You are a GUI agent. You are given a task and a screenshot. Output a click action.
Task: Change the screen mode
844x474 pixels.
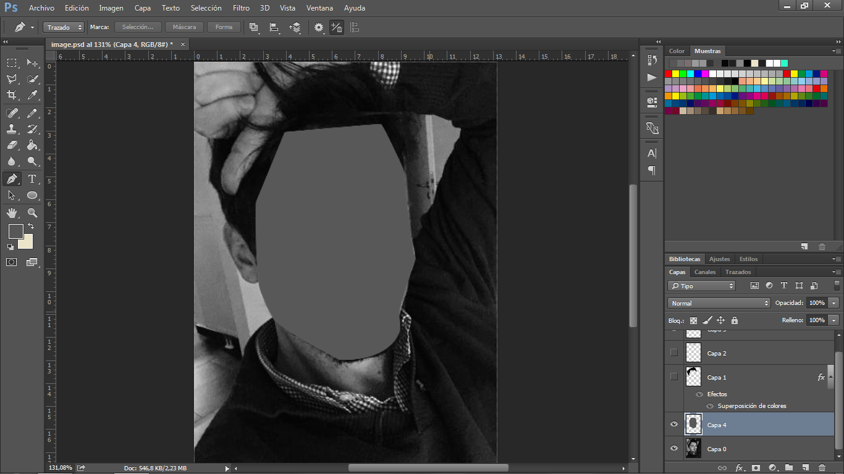pos(32,262)
